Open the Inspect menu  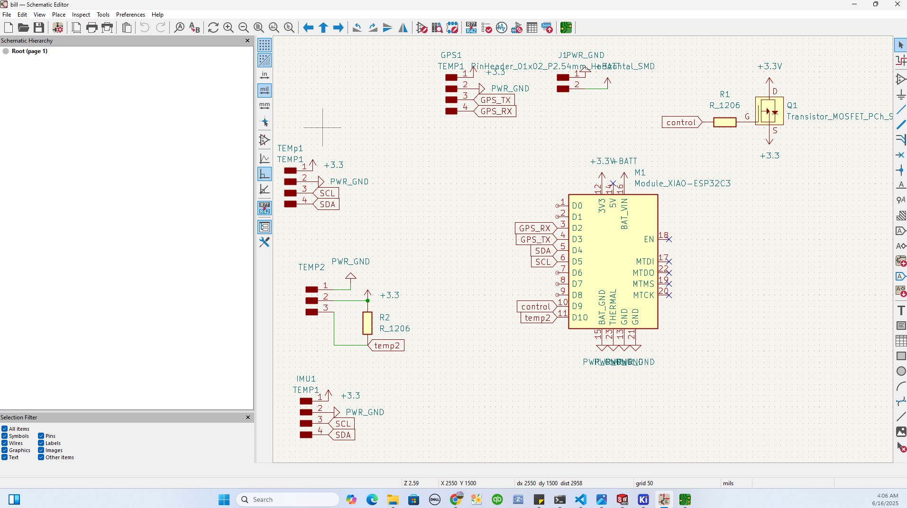[81, 15]
